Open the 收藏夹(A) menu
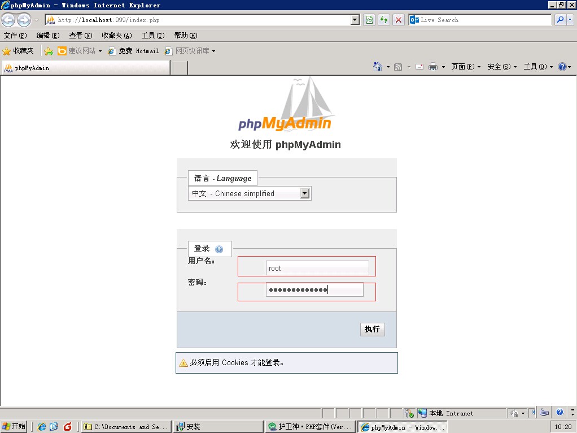This screenshot has height=433, width=577. [117, 36]
